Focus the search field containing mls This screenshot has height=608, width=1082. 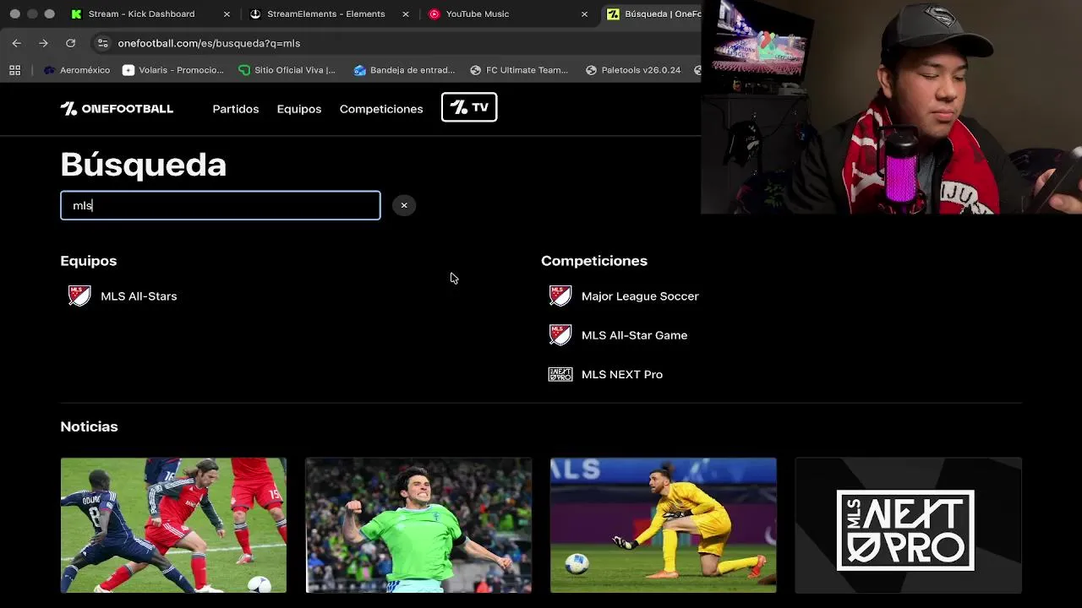(x=221, y=205)
